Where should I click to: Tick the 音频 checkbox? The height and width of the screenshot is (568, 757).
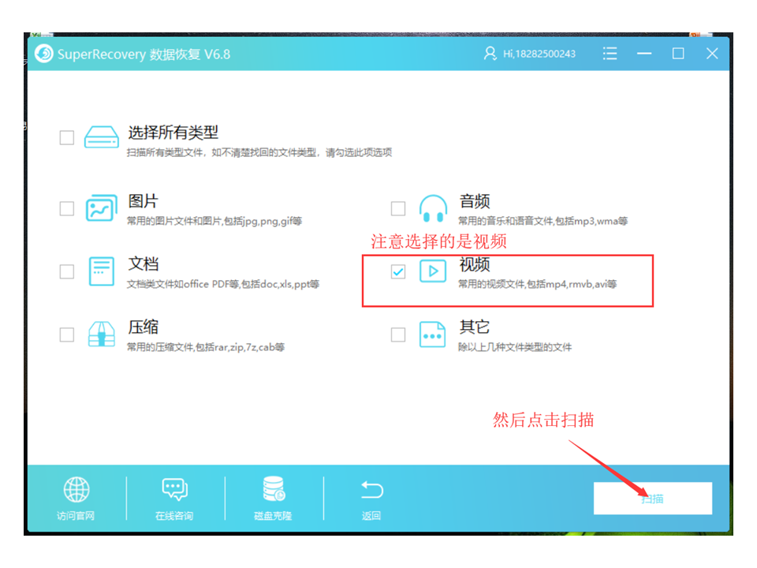[397, 208]
